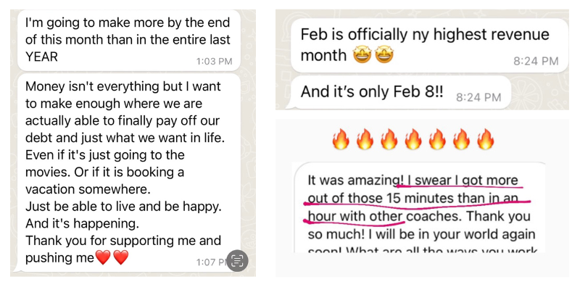Select the "Money isn't everything" message bubble
Viewport: 580px width, 290px height.
coord(127,172)
